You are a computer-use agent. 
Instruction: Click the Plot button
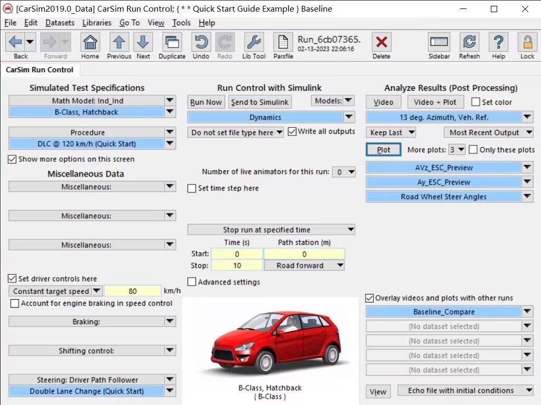[x=384, y=150]
